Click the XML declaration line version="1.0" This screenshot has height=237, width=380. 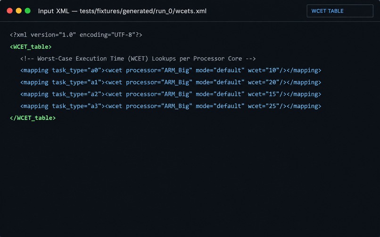click(x=76, y=35)
